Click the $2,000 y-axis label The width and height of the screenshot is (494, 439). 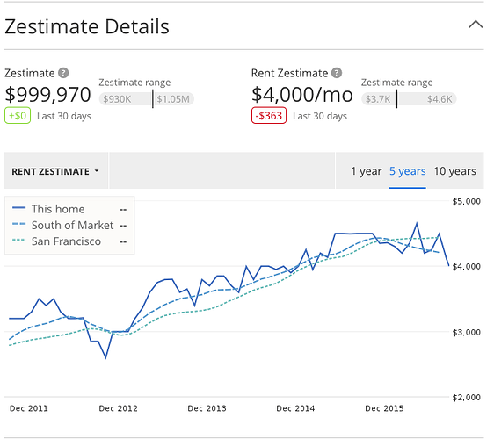(x=466, y=398)
